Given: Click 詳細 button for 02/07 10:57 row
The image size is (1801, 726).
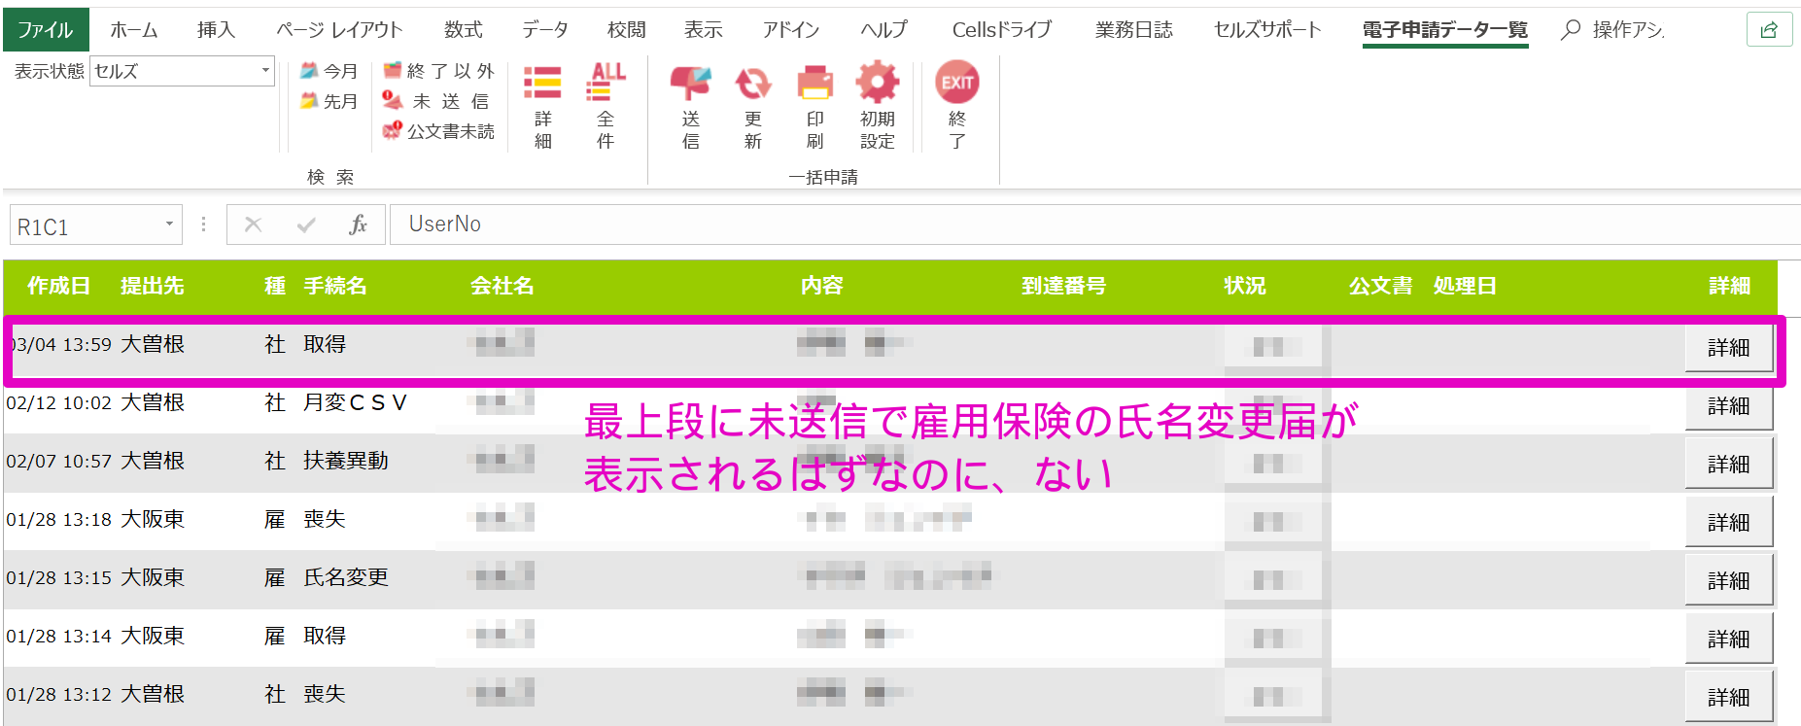Looking at the screenshot, I should click(x=1729, y=465).
